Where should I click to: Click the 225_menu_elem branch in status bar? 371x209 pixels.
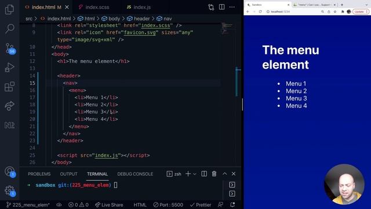point(28,205)
